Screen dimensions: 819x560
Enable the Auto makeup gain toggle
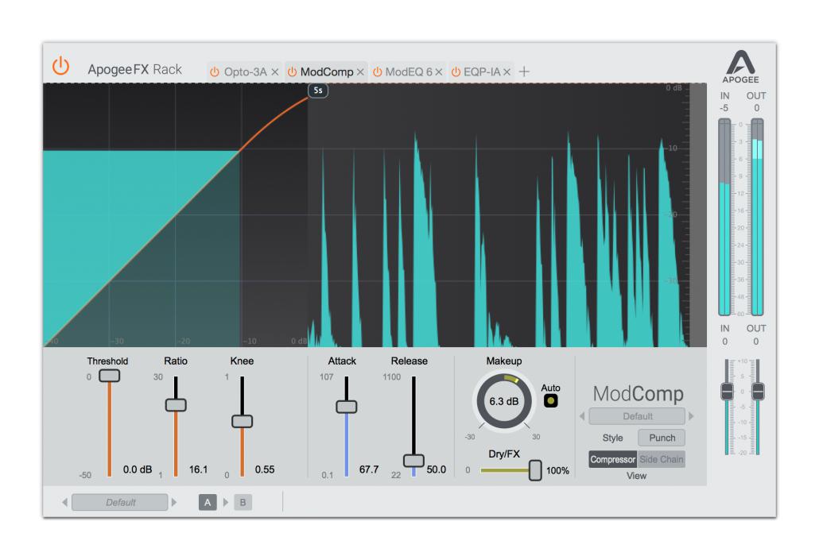pyautogui.click(x=550, y=401)
